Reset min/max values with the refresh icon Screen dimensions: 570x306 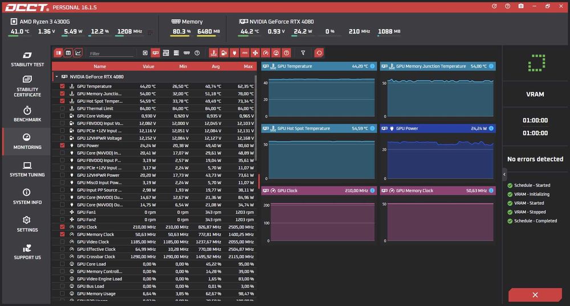pos(319,53)
